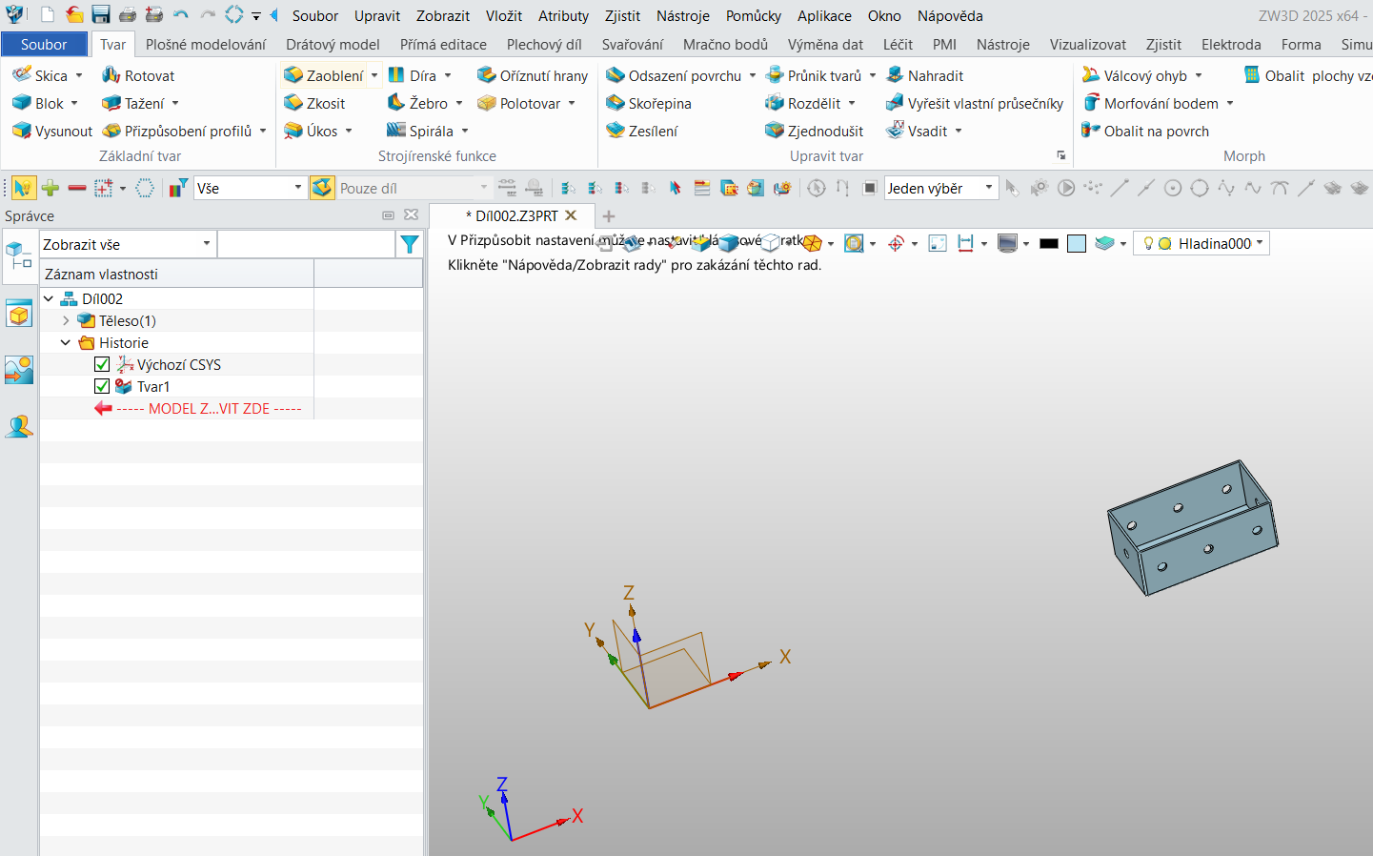Screen dimensions: 1373x856
Task: Choose the Skořepina shell tool
Action: coord(649,103)
